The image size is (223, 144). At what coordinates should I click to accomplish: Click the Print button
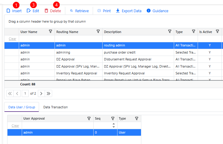[x=104, y=11]
